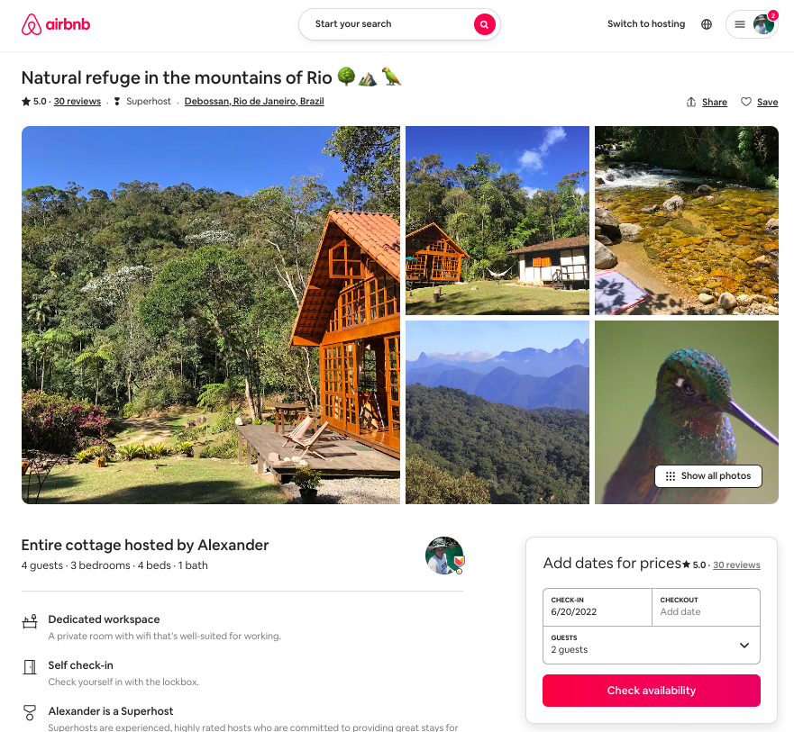
Task: Open the 30 reviews link under title
Action: tap(77, 101)
